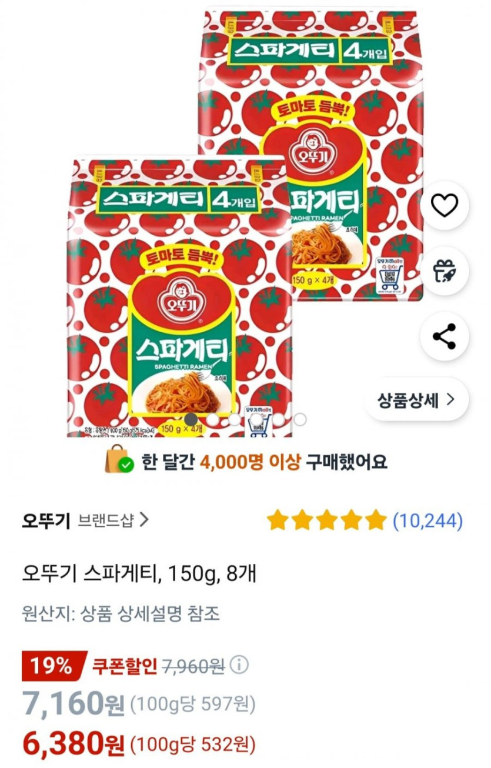Click the 6,380원 final price
This screenshot has width=491, height=768.
tap(74, 745)
